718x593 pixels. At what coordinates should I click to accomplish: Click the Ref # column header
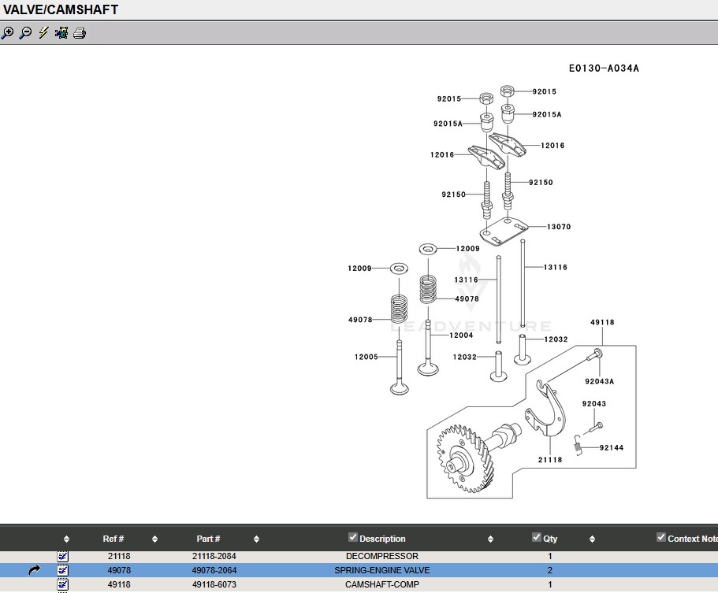tap(113, 539)
